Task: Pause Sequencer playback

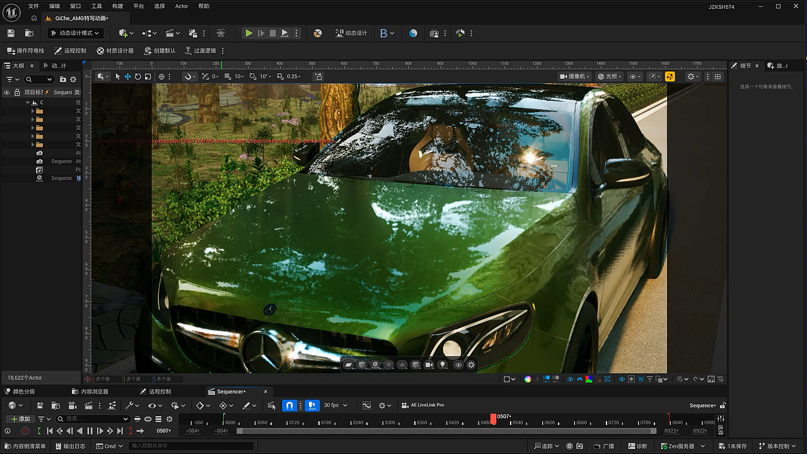Action: point(90,431)
